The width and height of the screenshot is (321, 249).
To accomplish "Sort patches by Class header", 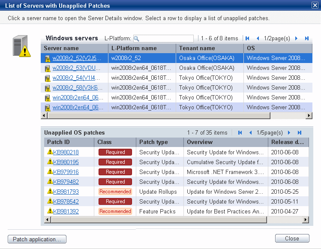I will click(115, 142).
